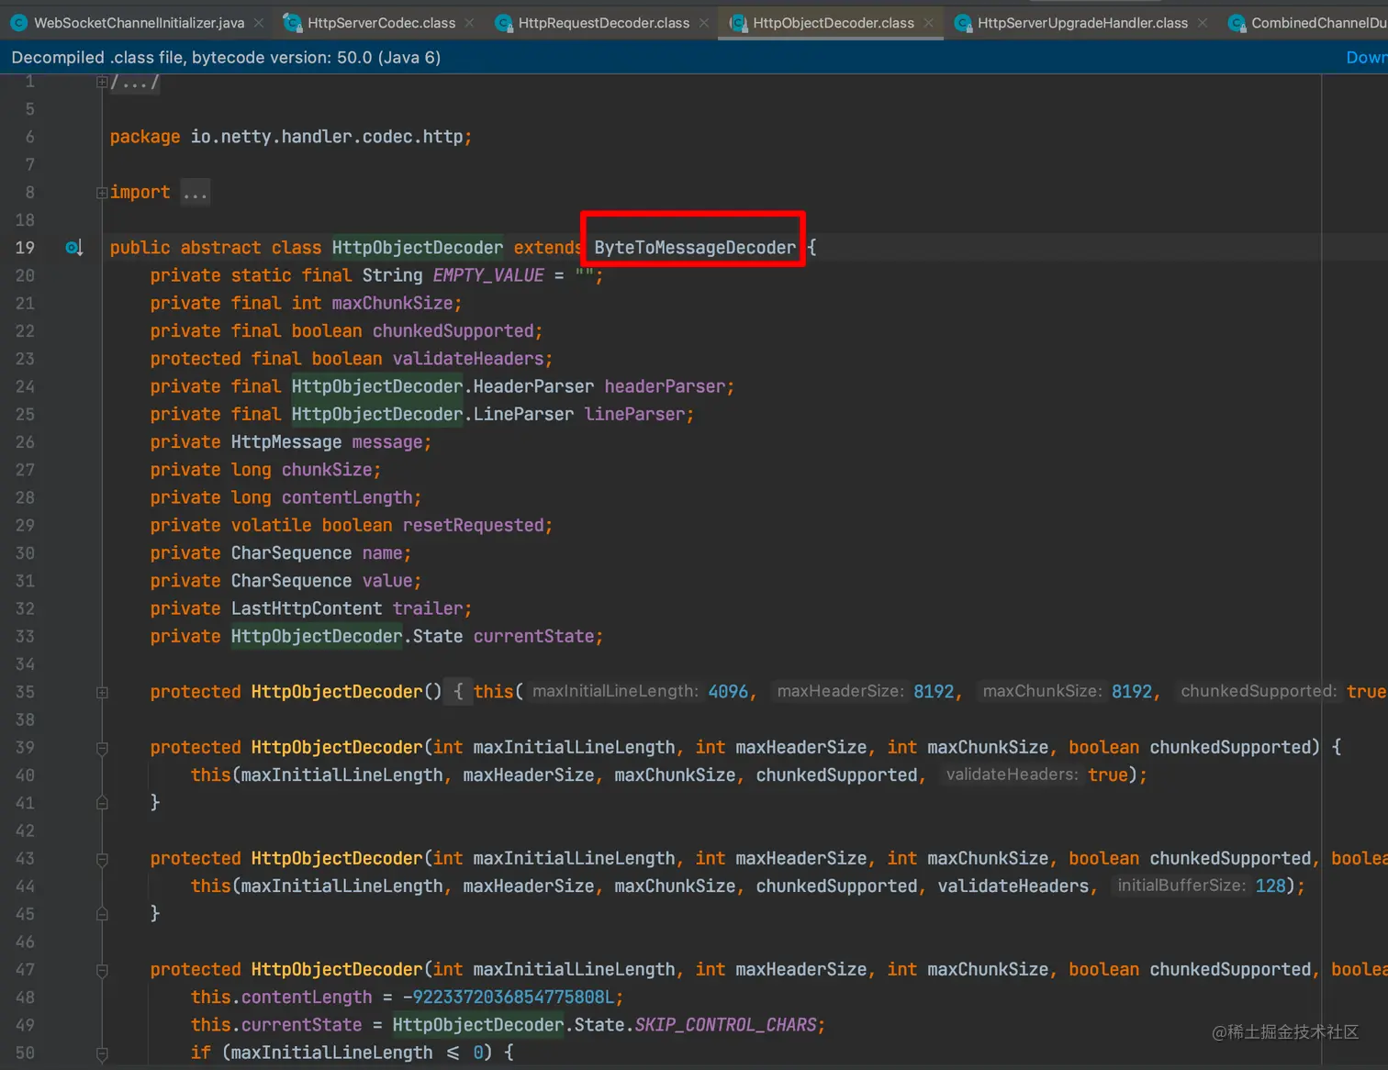Collapse the constructor starting at line 47
Image resolution: width=1388 pixels, height=1070 pixels.
102,970
